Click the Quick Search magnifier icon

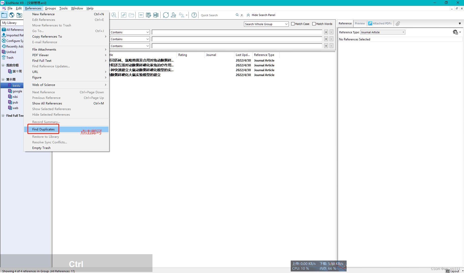pyautogui.click(x=237, y=15)
